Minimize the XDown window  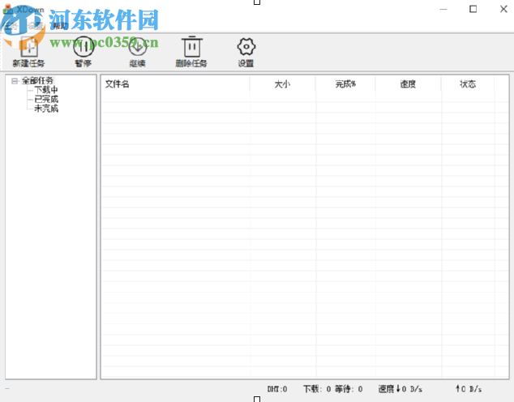pos(443,9)
